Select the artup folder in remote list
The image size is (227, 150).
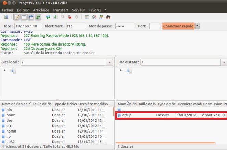172,115
